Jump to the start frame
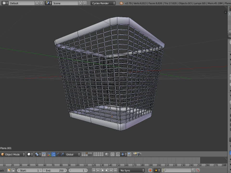Image resolution: width=231 pixels, height=173 pixels. pyautogui.click(x=93, y=170)
